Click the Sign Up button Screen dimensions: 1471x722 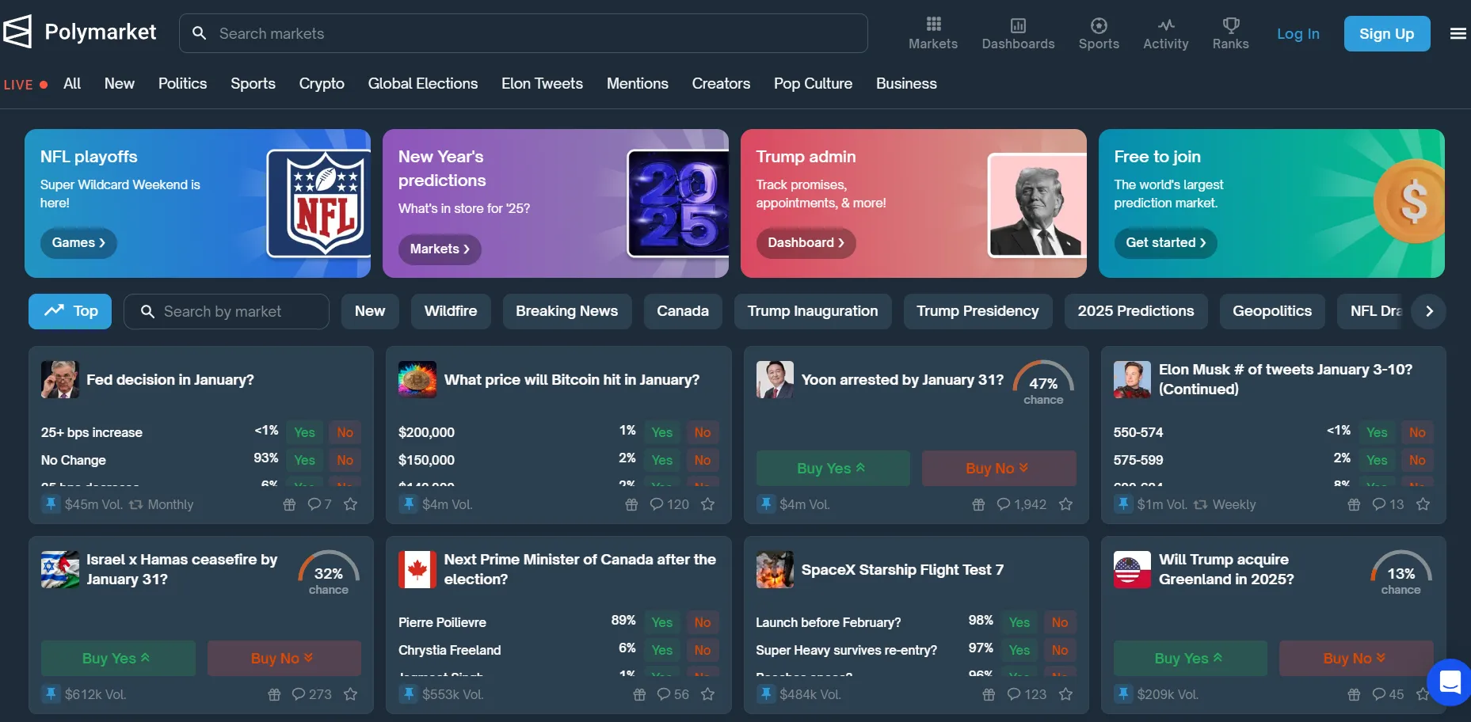click(1386, 33)
